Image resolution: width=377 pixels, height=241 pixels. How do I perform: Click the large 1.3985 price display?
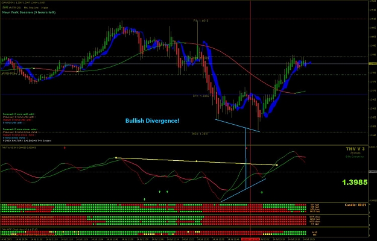click(x=355, y=183)
